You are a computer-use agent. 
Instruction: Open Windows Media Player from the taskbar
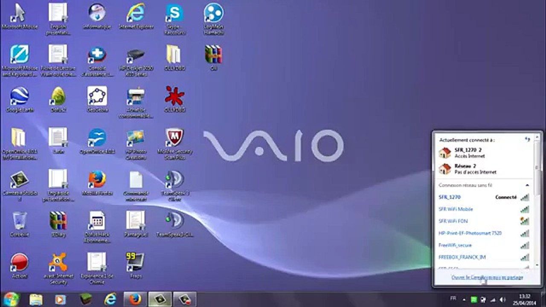[61, 299]
